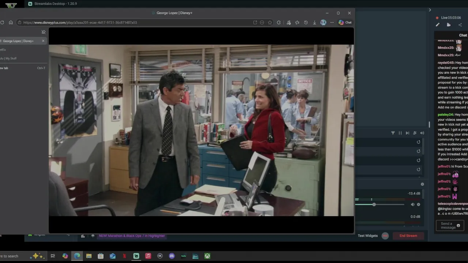The width and height of the screenshot is (468, 263).
Task: Click the End Stream button
Action: pos(408,236)
